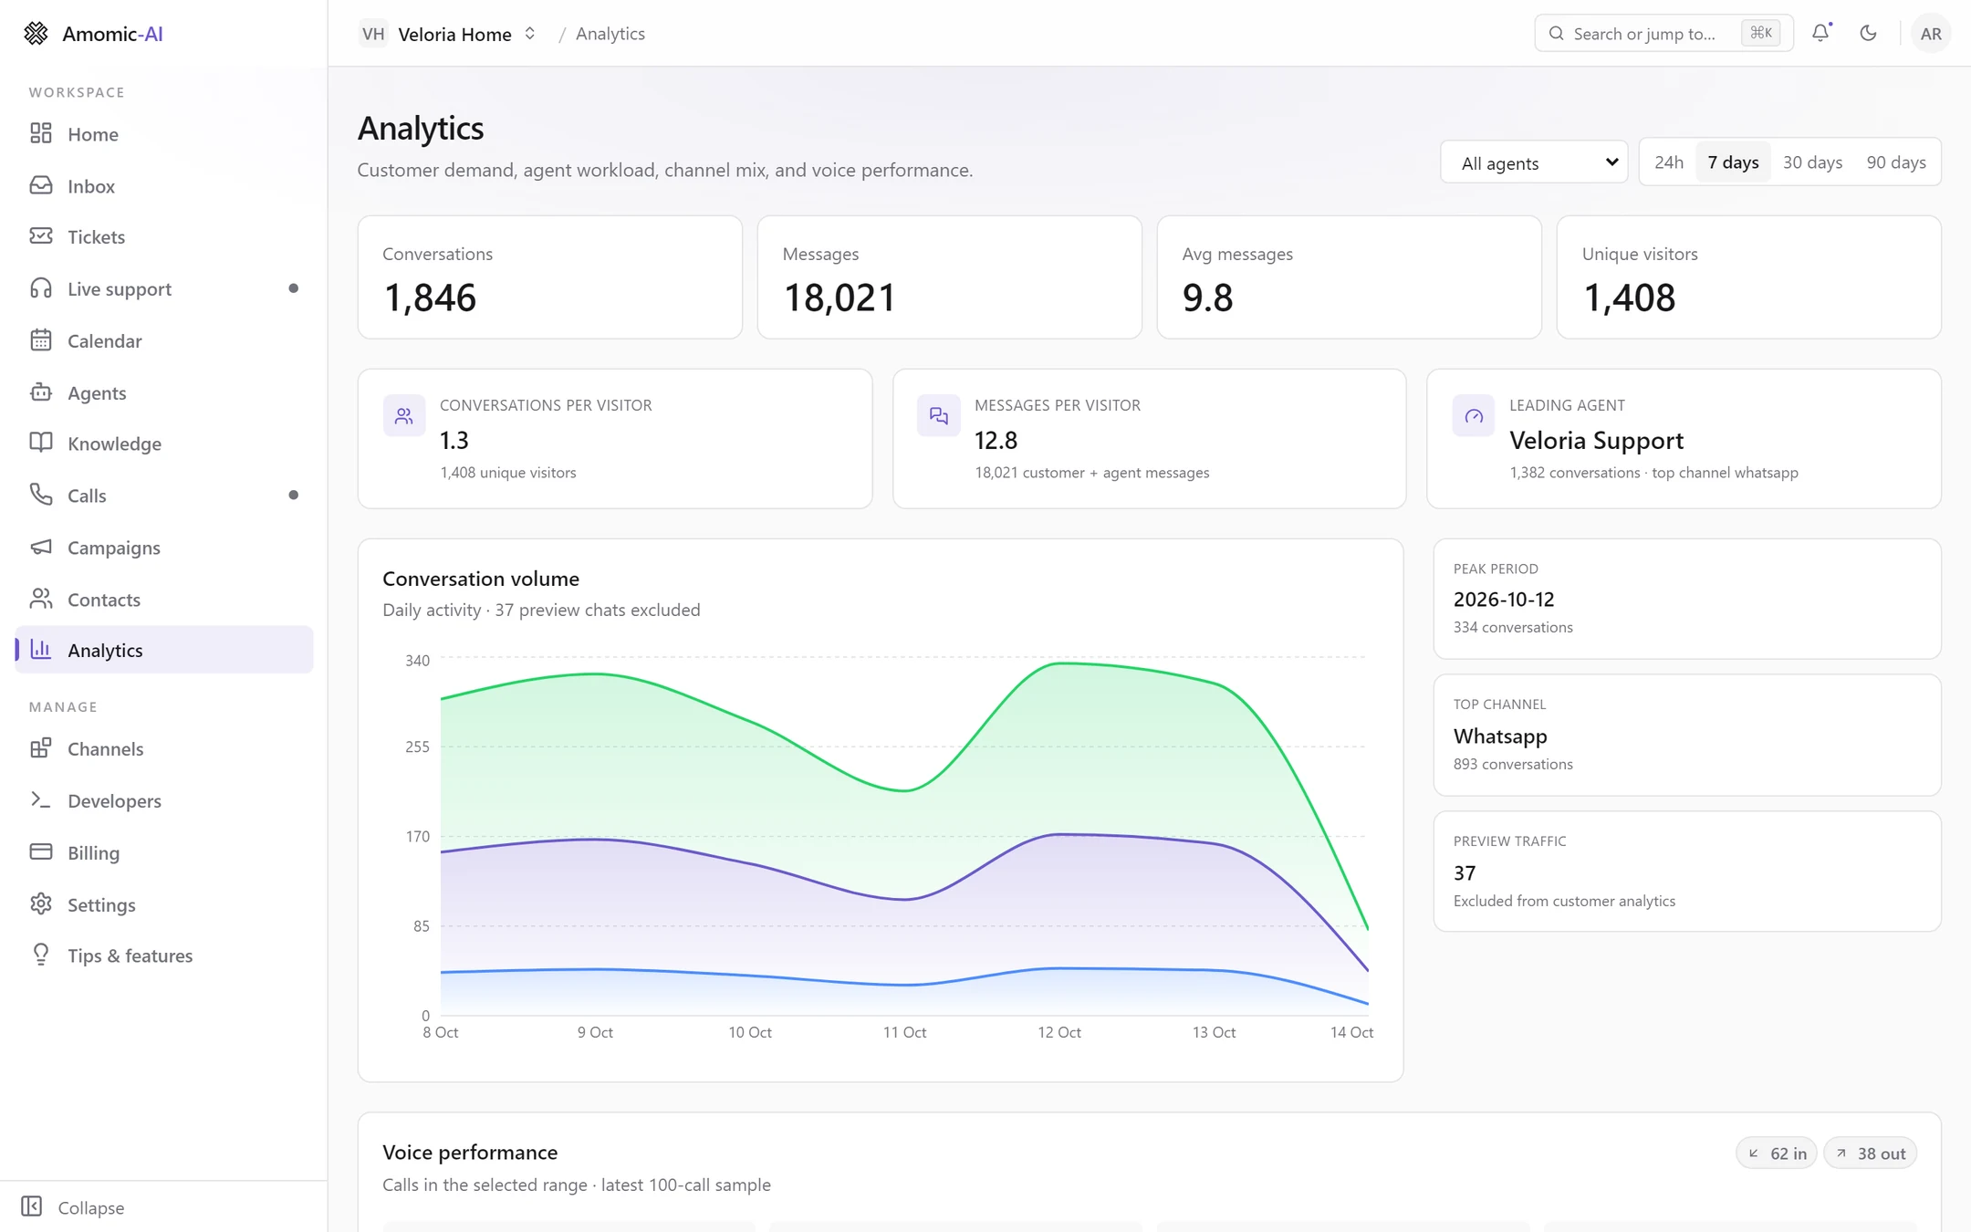This screenshot has width=1971, height=1232.
Task: Click the Messages 18,021 card
Action: (950, 277)
